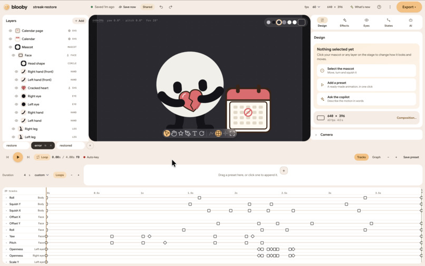Image resolution: width=425 pixels, height=266 pixels.
Task: Hide the Right hand (front) layer
Action: click(x=16, y=71)
